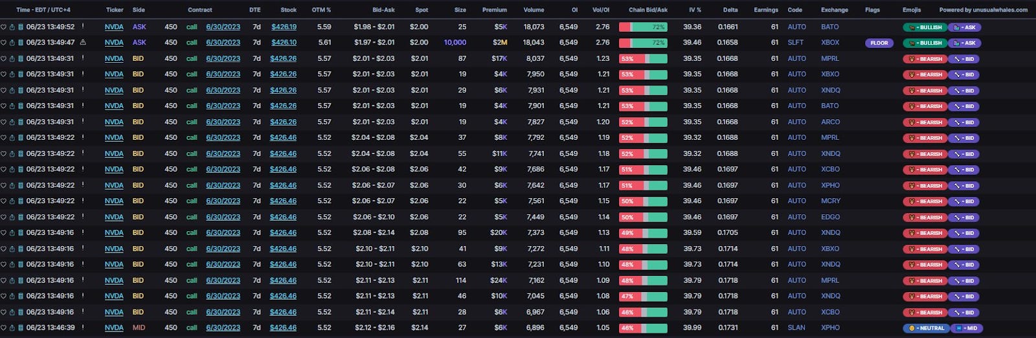1036x338 pixels.
Task: Open calculator for trade with volume 7,449
Action: [x=20, y=218]
